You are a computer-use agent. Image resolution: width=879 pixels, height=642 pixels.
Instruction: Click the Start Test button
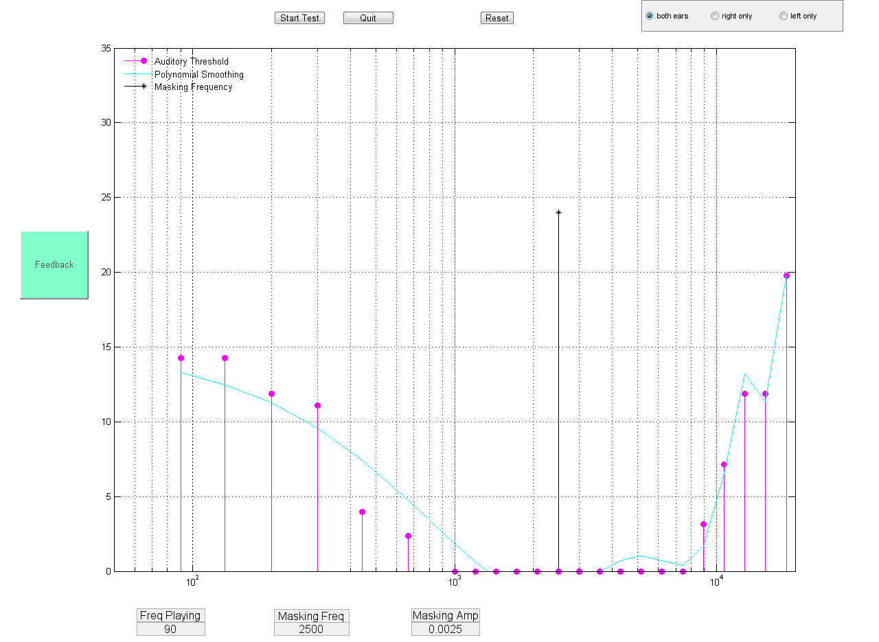tap(299, 18)
